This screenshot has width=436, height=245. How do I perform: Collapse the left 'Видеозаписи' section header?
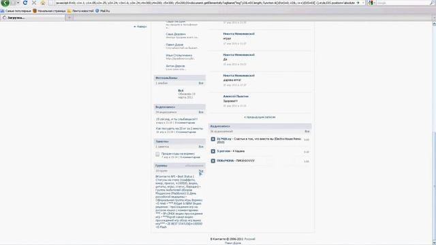(x=180, y=107)
